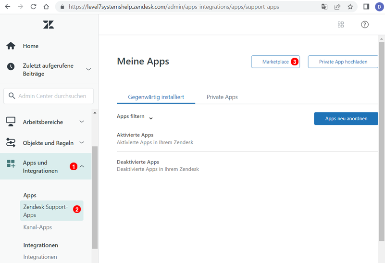Go back with the browser back arrow
Screen dimensions: 385x263
click(x=8, y=7)
